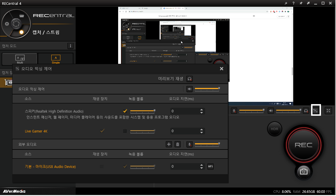Show capture mode info icon

coord(70,46)
